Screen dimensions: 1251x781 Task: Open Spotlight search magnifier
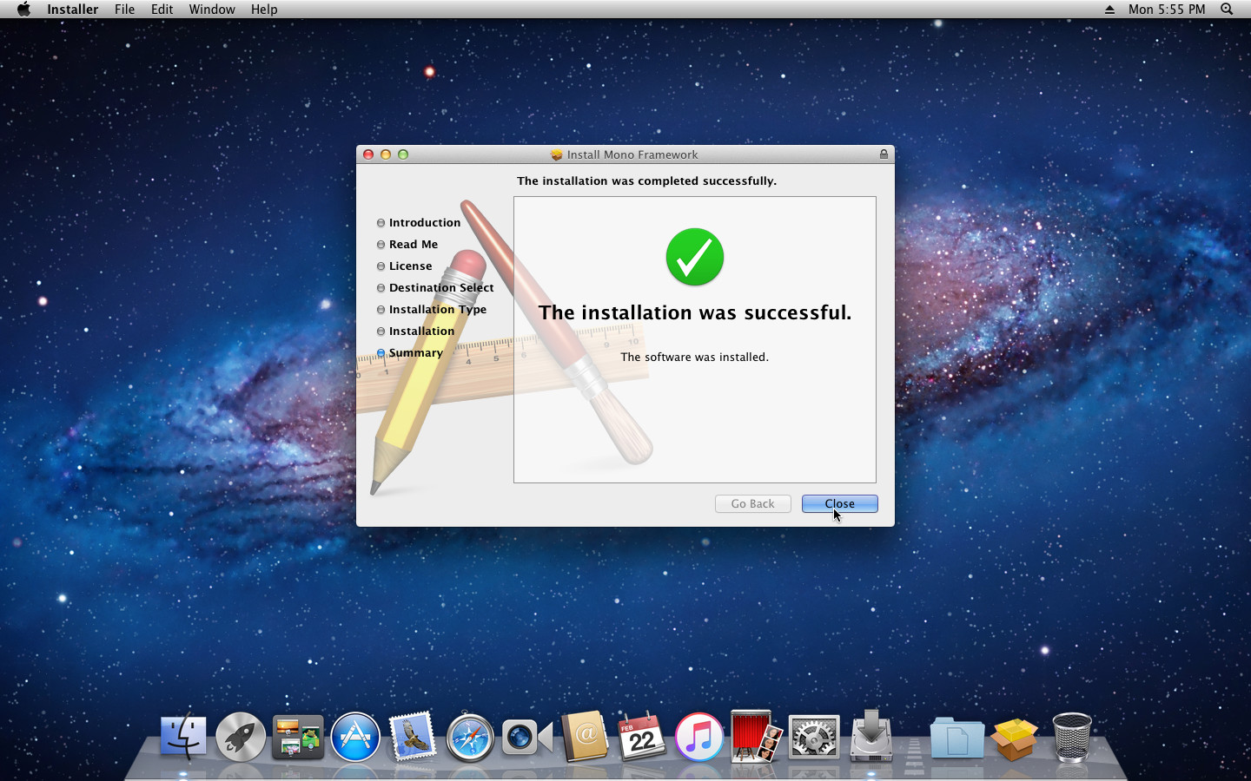(1227, 10)
